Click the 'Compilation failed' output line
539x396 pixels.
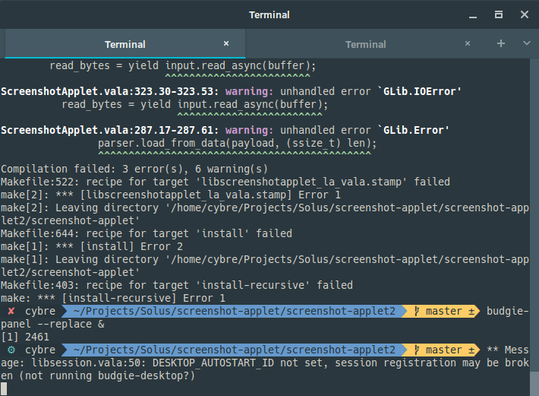(134, 169)
